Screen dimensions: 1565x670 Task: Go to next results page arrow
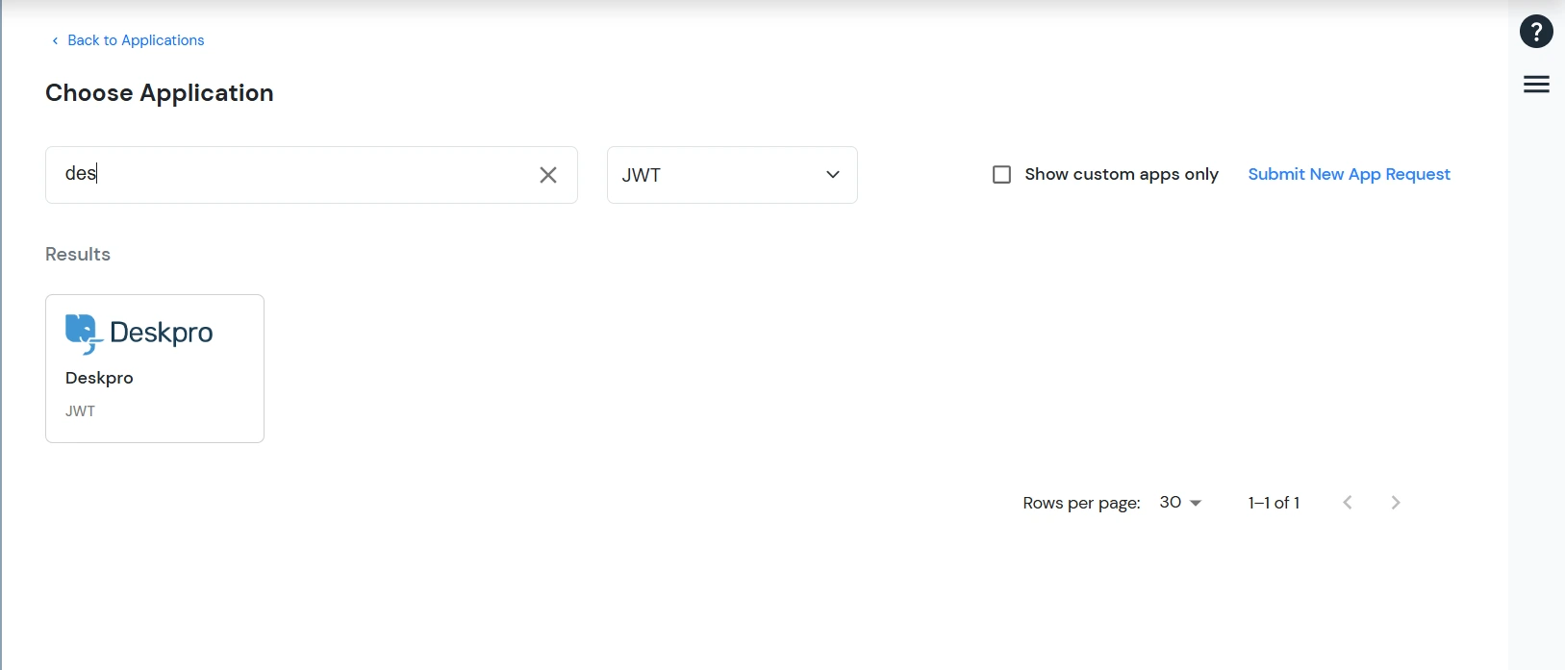point(1396,503)
